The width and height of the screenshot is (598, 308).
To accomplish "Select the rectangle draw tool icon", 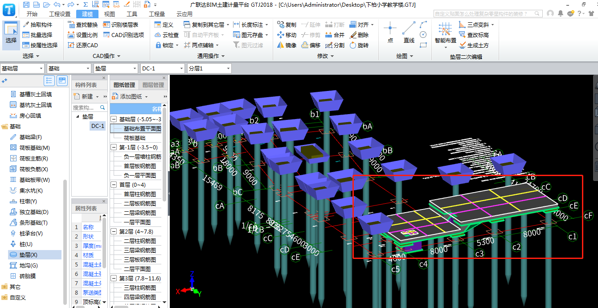I will tap(423, 44).
